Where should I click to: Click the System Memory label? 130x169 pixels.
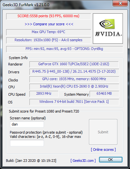(76, 94)
